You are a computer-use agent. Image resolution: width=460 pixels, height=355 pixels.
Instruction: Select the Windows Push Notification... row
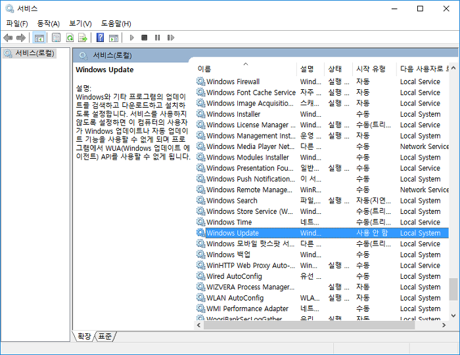pyautogui.click(x=322, y=179)
